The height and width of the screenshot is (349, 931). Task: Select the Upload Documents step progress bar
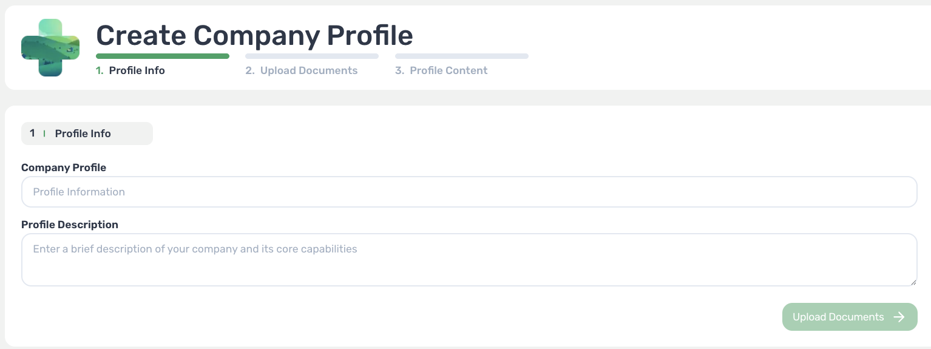pyautogui.click(x=312, y=56)
